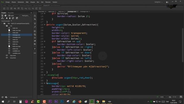The width and height of the screenshot is (184, 104).
Task: Switch to message.css document tab
Action: pos(84,12)
